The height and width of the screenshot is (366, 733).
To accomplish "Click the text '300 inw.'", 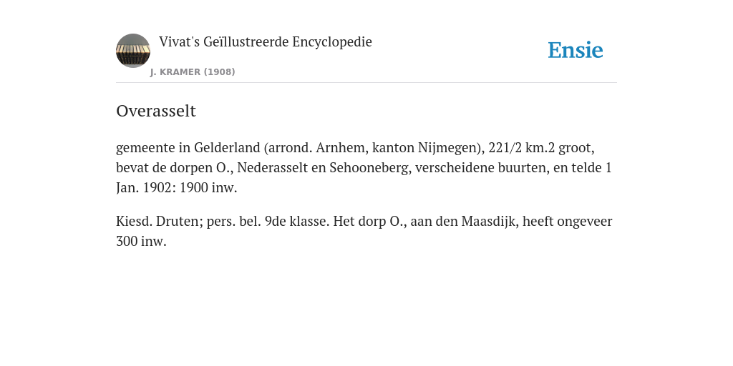I will 141,242.
